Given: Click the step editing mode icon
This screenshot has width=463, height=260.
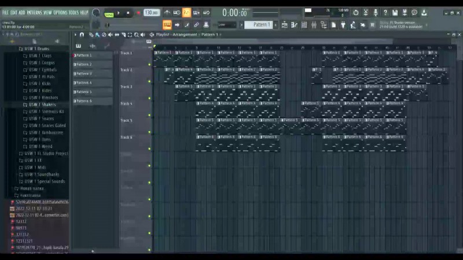Looking at the screenshot, I should click(186, 25).
